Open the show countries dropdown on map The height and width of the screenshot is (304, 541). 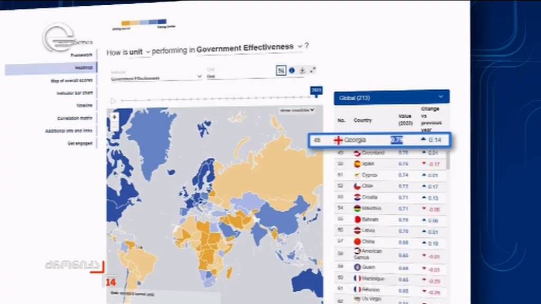(297, 110)
